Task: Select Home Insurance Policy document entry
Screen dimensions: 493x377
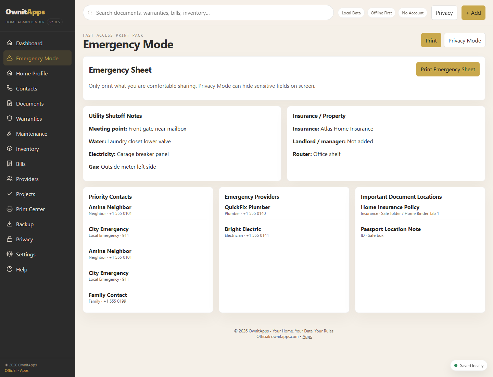Action: (x=420, y=210)
